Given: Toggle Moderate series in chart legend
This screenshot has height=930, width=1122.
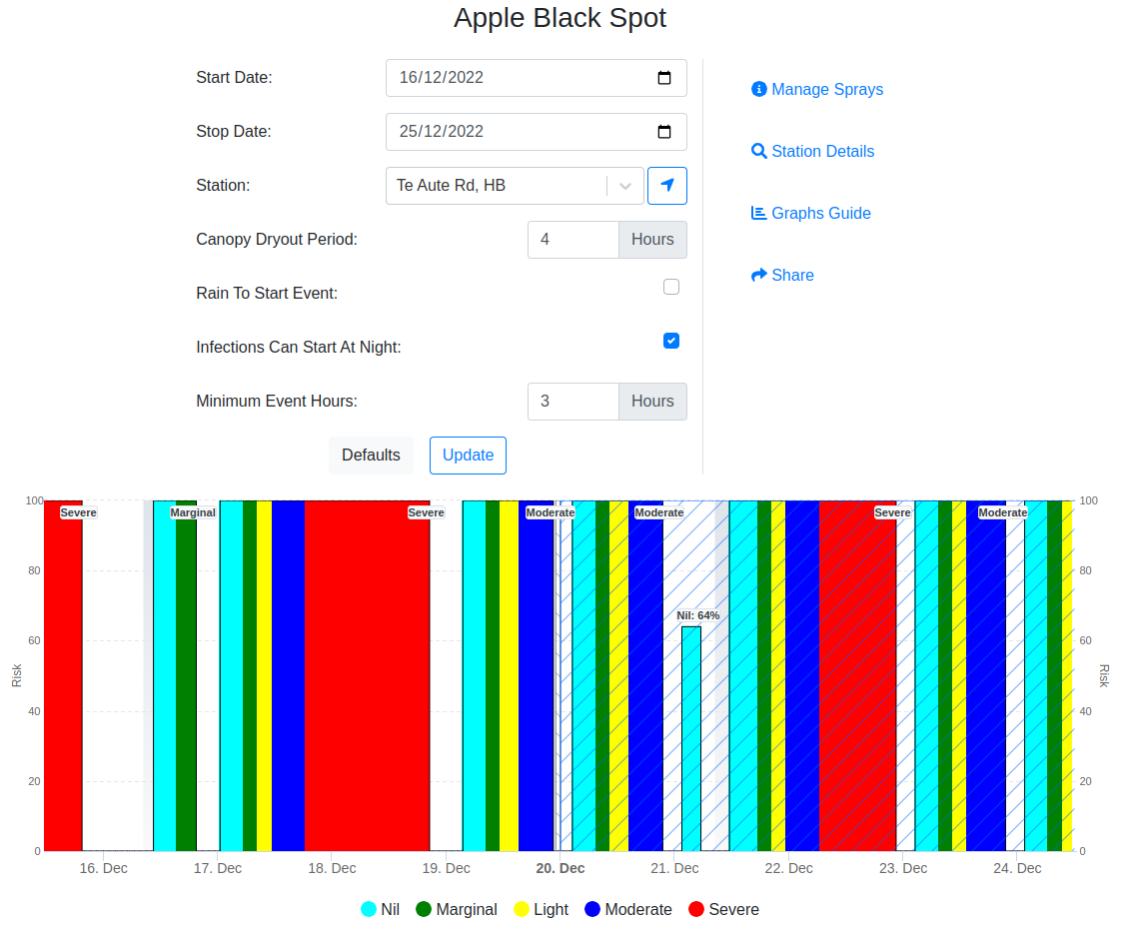Looking at the screenshot, I should (x=628, y=909).
